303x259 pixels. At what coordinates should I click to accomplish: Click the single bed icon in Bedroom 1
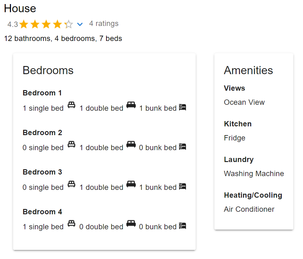pos(71,105)
